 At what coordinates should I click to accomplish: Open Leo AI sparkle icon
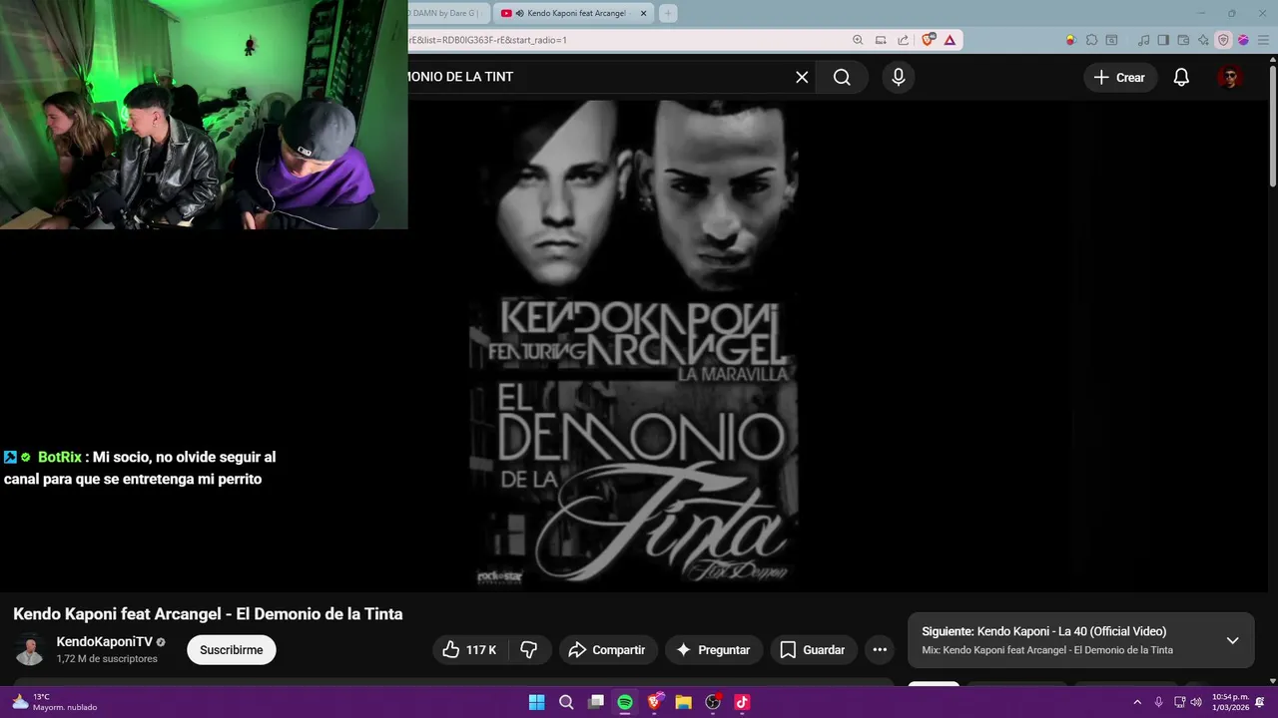coord(1203,40)
